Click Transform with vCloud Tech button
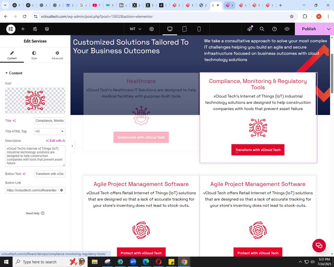 [x=258, y=150]
